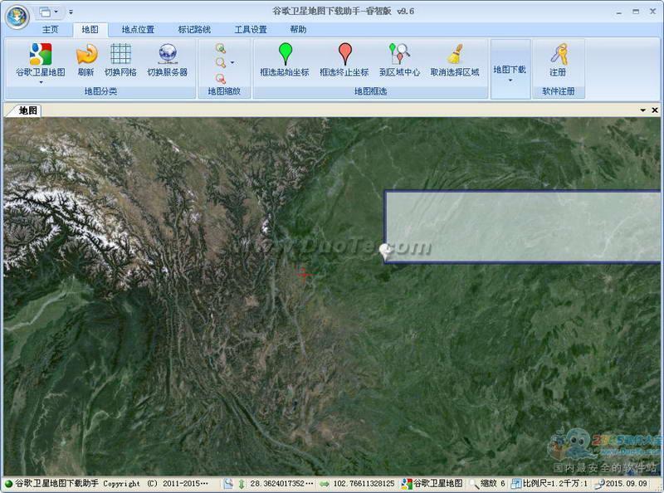
Task: Click the red crosshair at map center
Action: tap(305, 274)
